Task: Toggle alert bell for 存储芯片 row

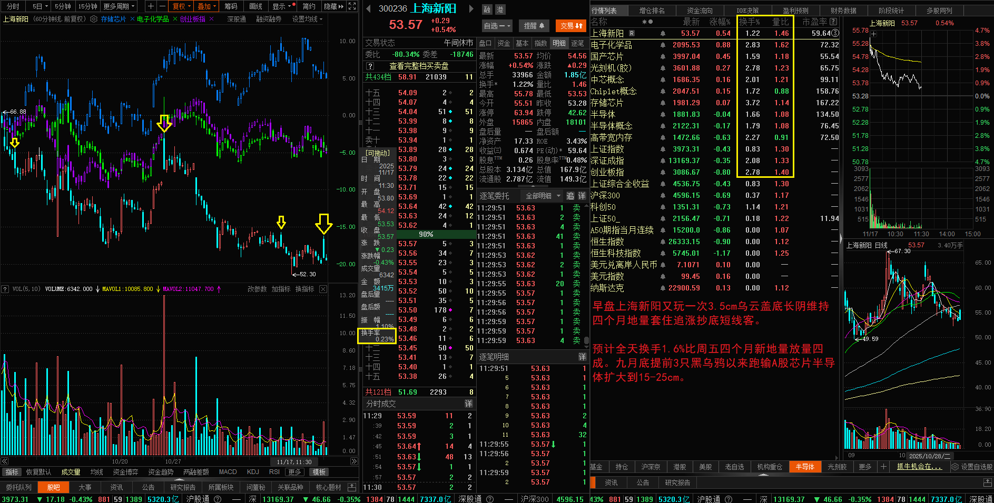Action: (x=663, y=103)
